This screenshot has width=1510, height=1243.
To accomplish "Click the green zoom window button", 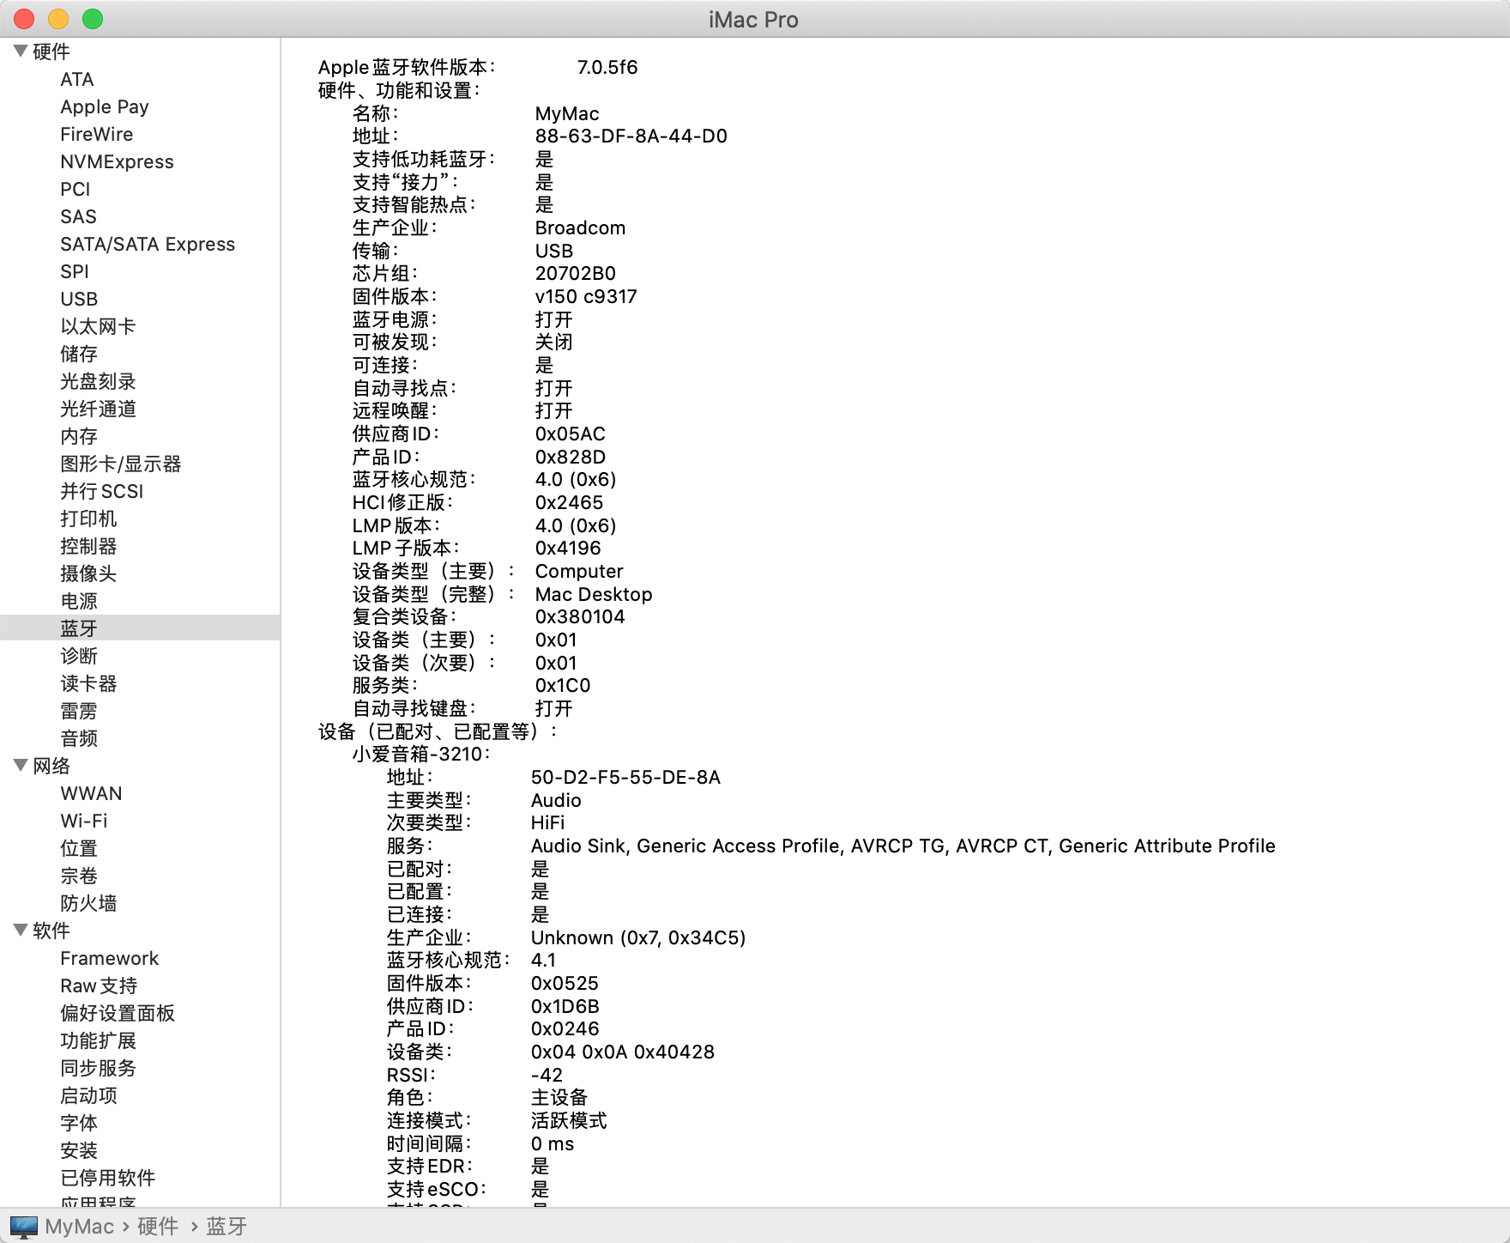I will point(93,19).
